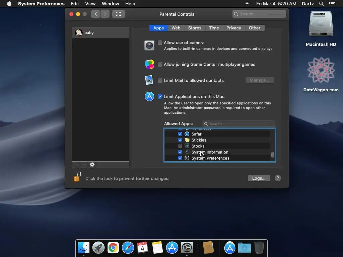343x257 pixels.
Task: Switch to the Stores tab
Action: click(x=195, y=28)
